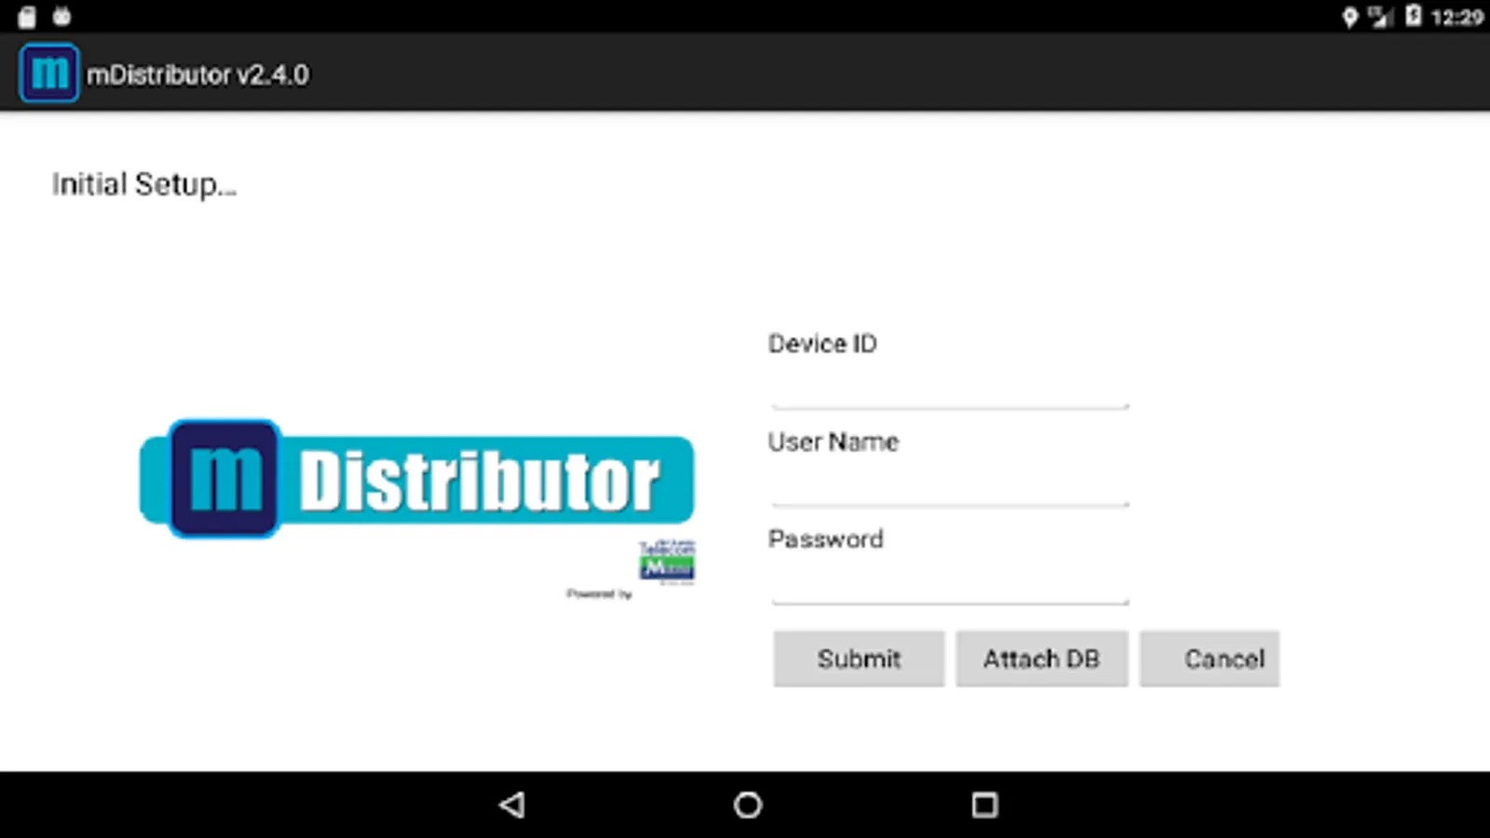
Task: Click the large mDistributor logo image
Action: click(x=416, y=479)
